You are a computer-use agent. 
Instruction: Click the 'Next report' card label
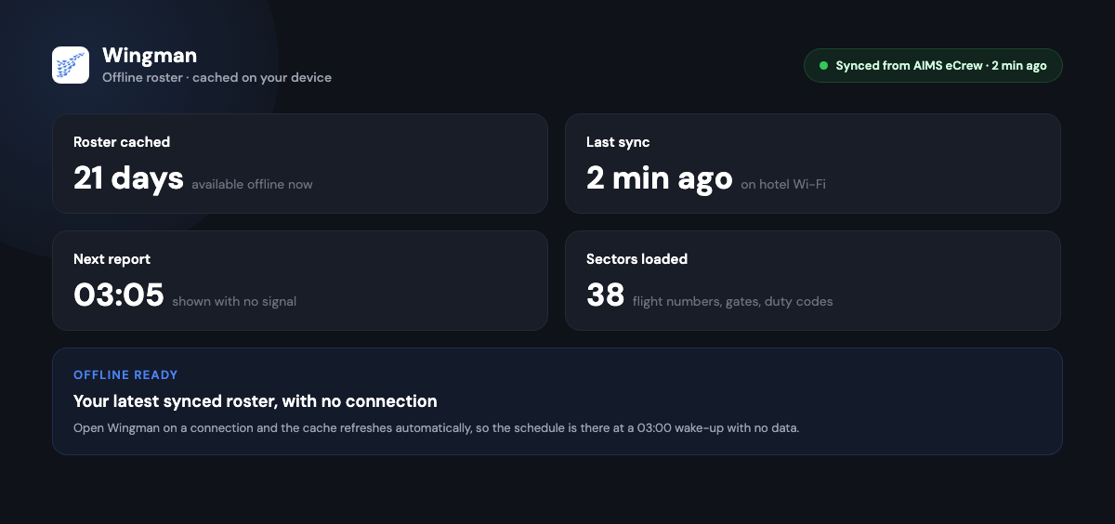click(111, 259)
